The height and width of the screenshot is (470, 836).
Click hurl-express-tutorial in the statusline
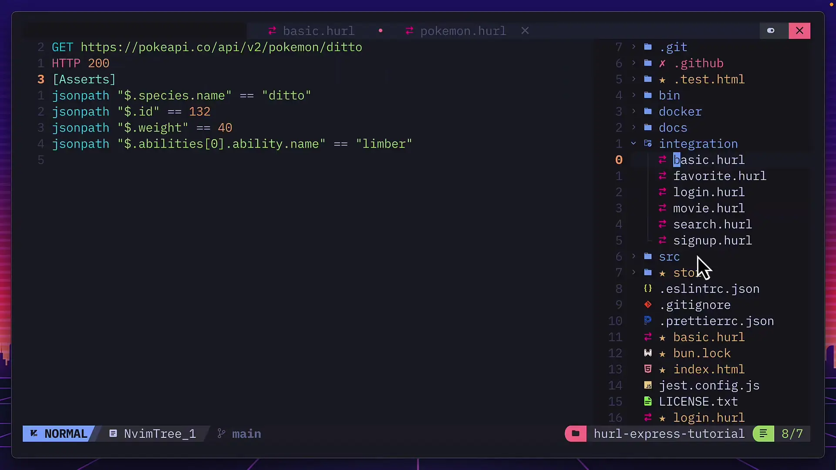tap(669, 433)
